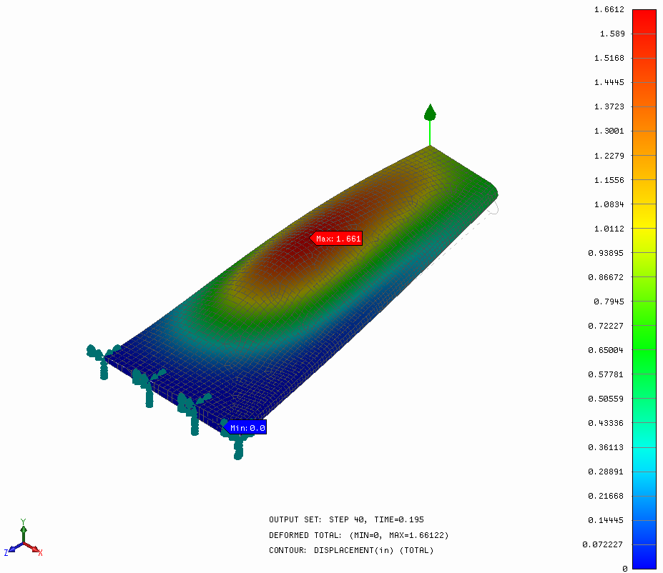
Task: Click the legend value 0.65004
Action: tap(606, 350)
